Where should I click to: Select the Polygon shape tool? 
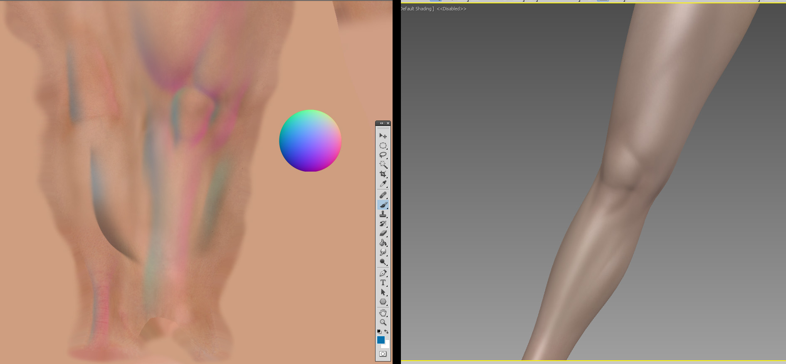(383, 302)
